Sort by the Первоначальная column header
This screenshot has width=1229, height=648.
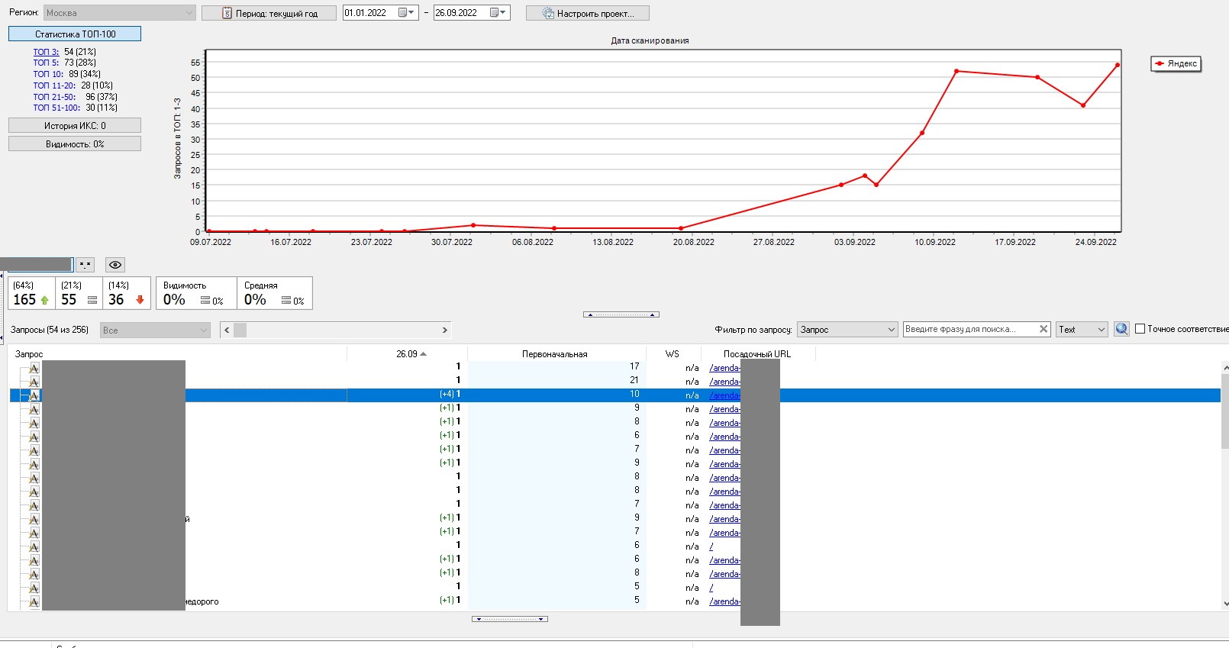coord(556,354)
